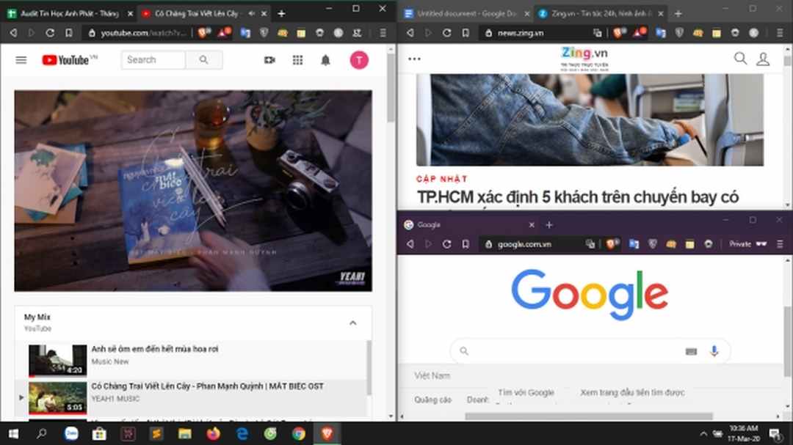Image resolution: width=793 pixels, height=445 pixels.
Task: Open Brave main menu in the YouTube window
Action: click(383, 33)
